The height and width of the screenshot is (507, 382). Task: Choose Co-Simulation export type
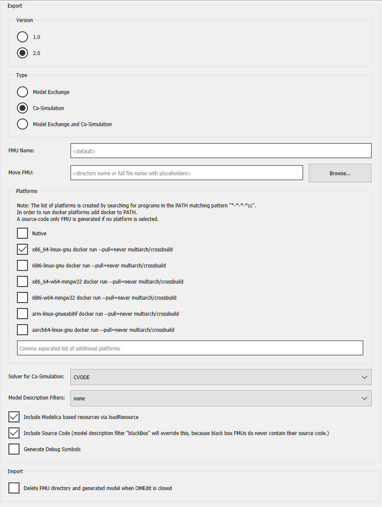pyautogui.click(x=22, y=108)
